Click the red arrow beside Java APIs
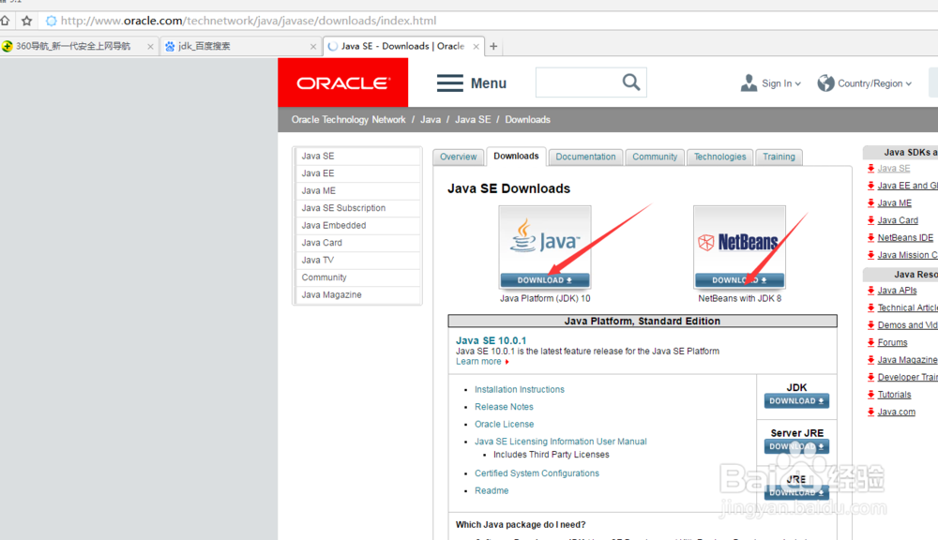 pyautogui.click(x=871, y=290)
